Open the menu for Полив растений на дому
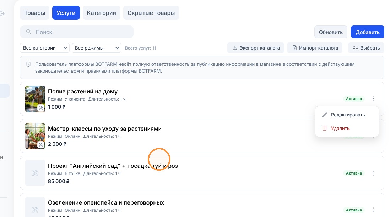Image resolution: width=390 pixels, height=217 pixels. [373, 99]
